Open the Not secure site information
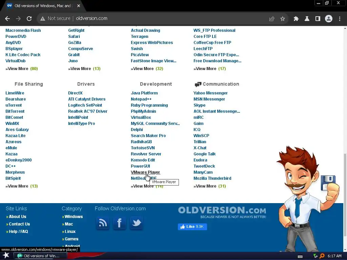 coord(55,18)
